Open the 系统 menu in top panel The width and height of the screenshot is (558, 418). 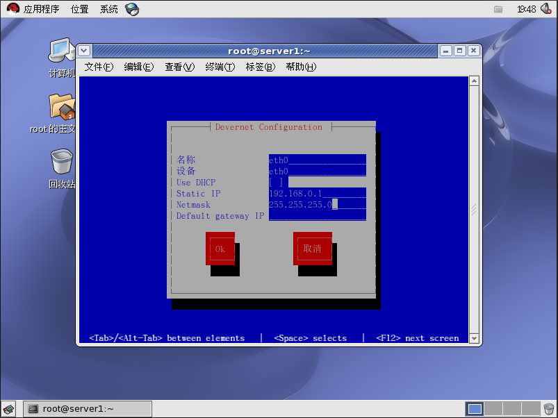[x=108, y=9]
